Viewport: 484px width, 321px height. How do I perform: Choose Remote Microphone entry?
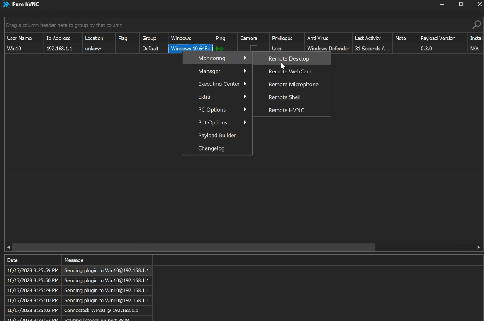(292, 84)
